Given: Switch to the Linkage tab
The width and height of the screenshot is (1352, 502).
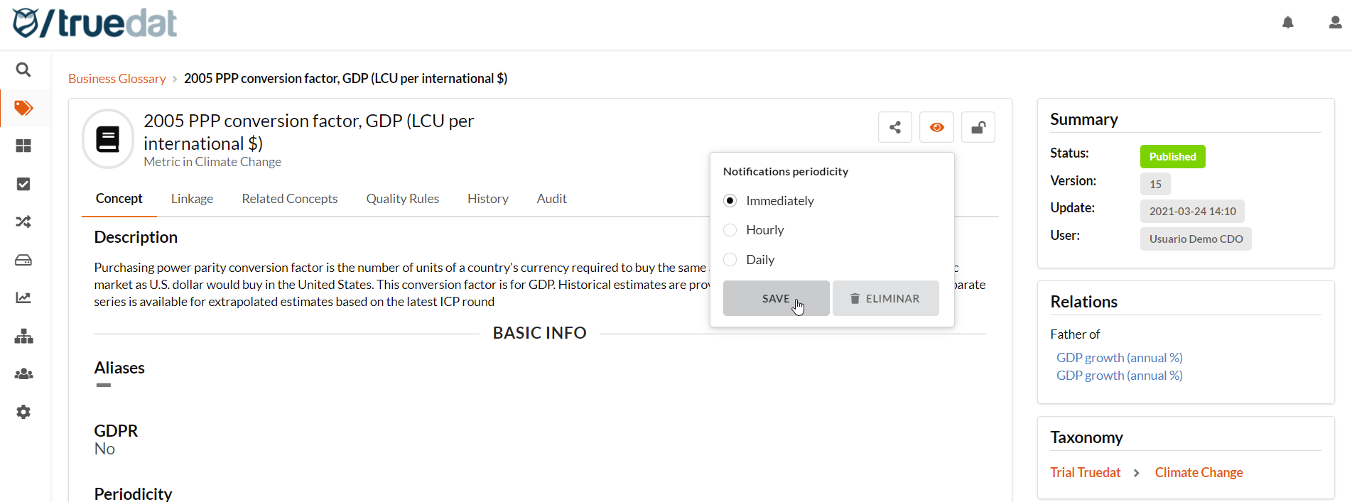Looking at the screenshot, I should [192, 199].
